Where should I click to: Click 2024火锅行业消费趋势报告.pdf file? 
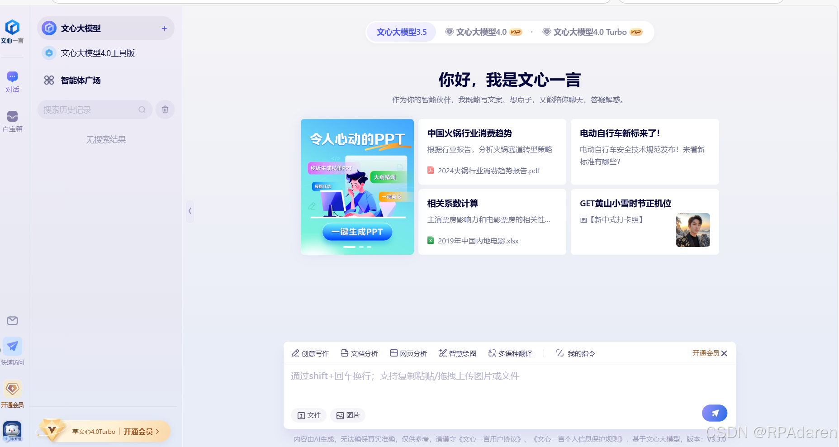click(x=484, y=171)
